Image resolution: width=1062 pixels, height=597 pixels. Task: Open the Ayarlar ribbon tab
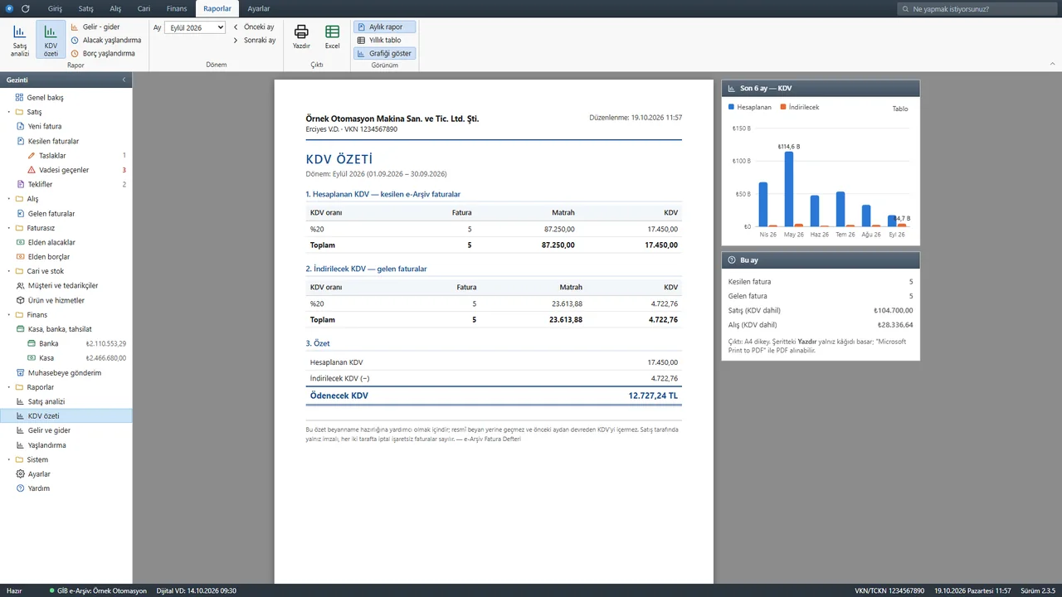[259, 8]
